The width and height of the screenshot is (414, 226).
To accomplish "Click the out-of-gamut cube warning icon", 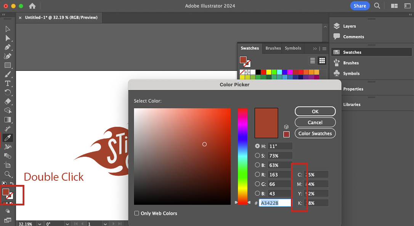I will [x=286, y=127].
